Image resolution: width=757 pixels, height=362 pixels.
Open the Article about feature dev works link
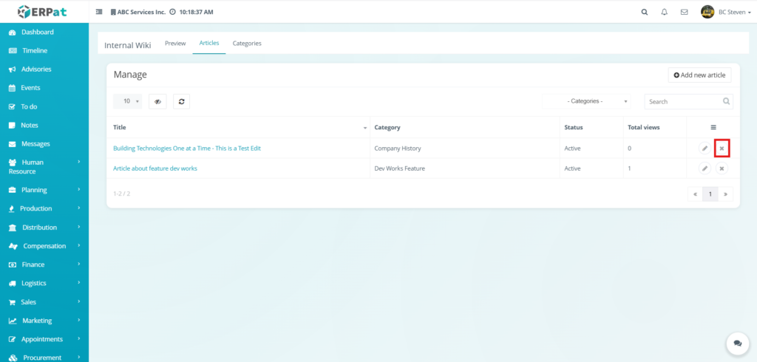(x=155, y=168)
